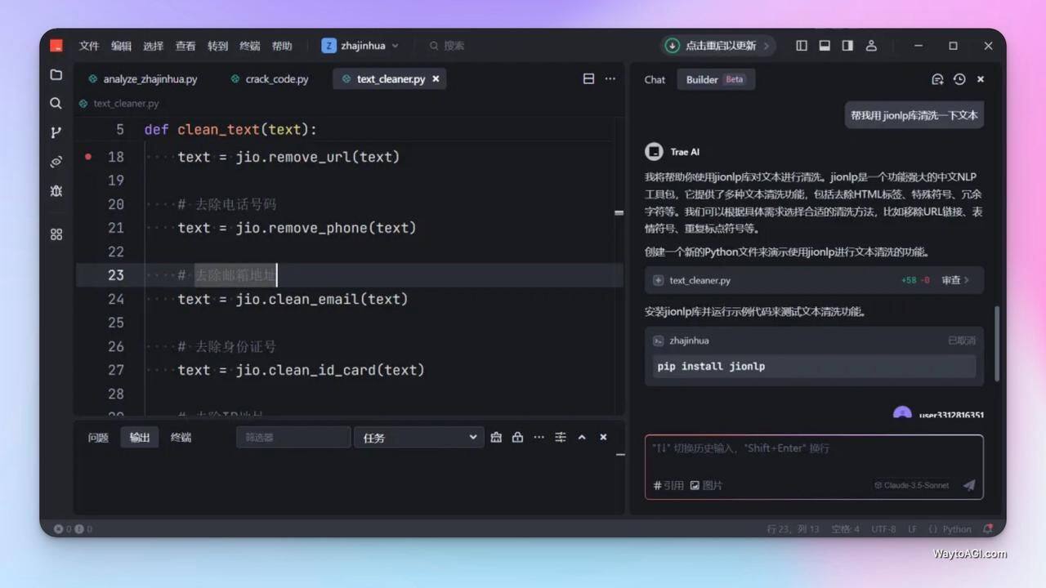Toggle the bottom panel layout button
Screen dimensions: 1046x588
825,46
